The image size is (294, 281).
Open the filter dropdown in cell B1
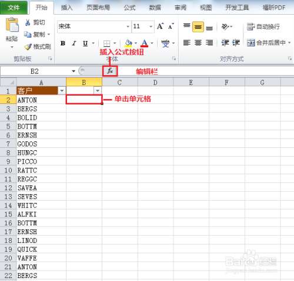(x=98, y=91)
